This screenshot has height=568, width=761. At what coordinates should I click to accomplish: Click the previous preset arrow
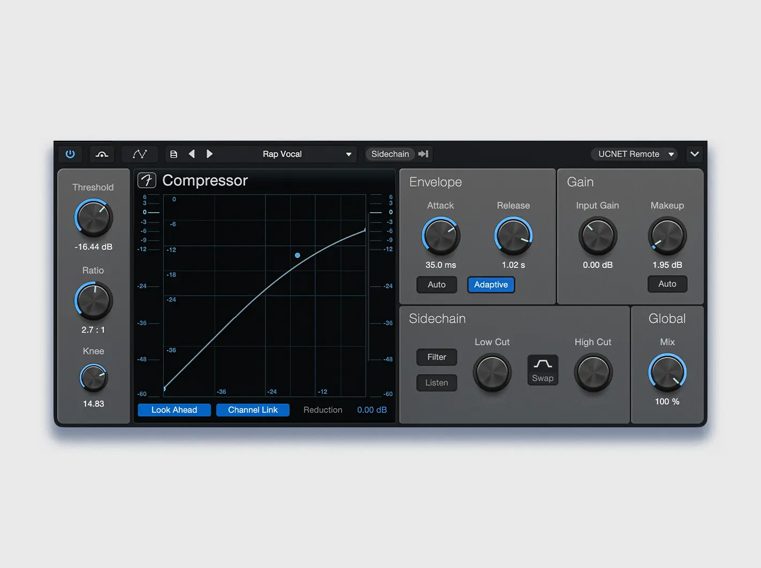(192, 153)
